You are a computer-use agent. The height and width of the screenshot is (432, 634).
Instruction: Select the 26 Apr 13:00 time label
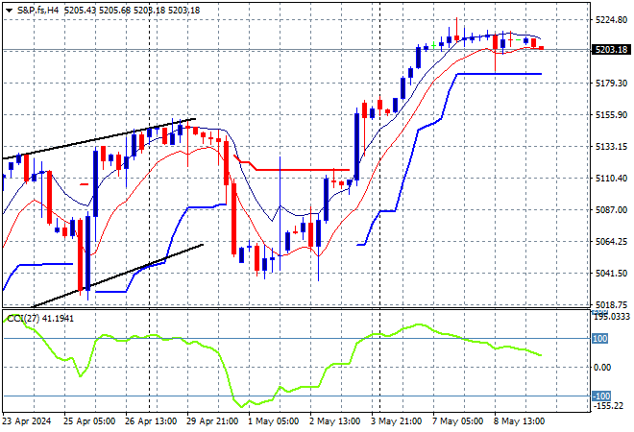[151, 421]
